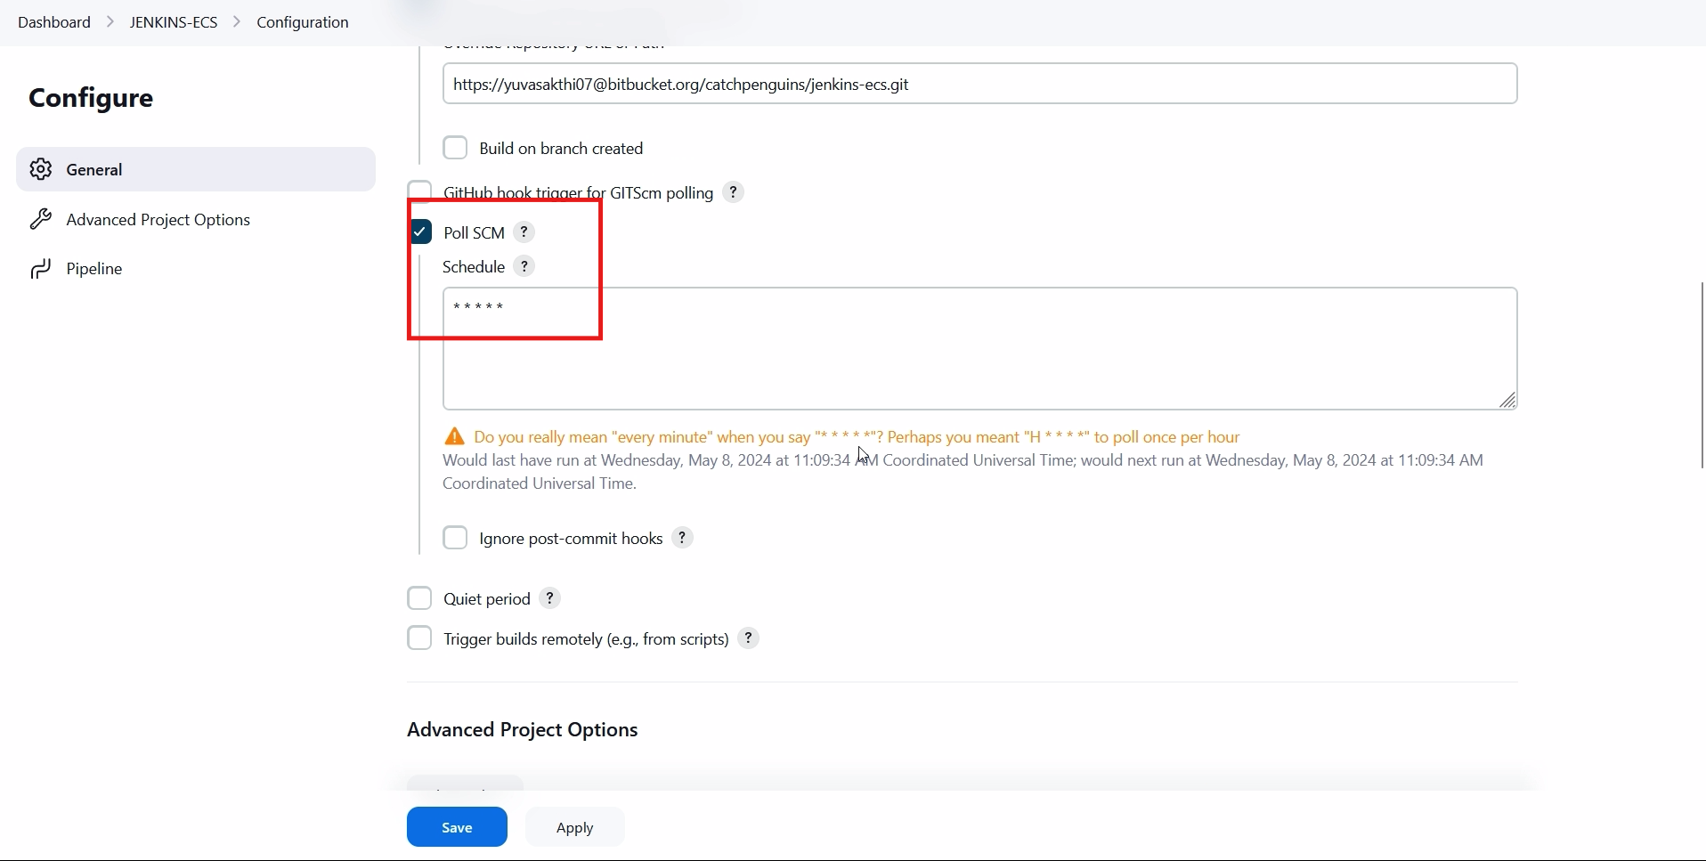Click the wrench icon for Advanced Project Options
The height and width of the screenshot is (861, 1706).
tap(41, 219)
